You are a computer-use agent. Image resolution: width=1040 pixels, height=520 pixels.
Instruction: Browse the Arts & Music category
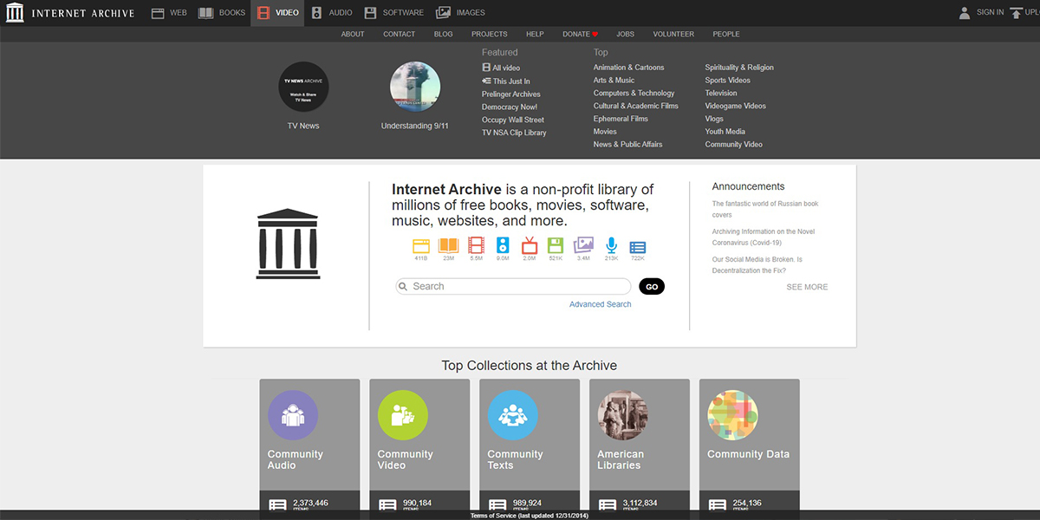click(614, 81)
